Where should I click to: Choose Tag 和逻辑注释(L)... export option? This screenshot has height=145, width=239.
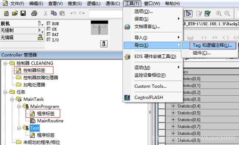(x=210, y=45)
